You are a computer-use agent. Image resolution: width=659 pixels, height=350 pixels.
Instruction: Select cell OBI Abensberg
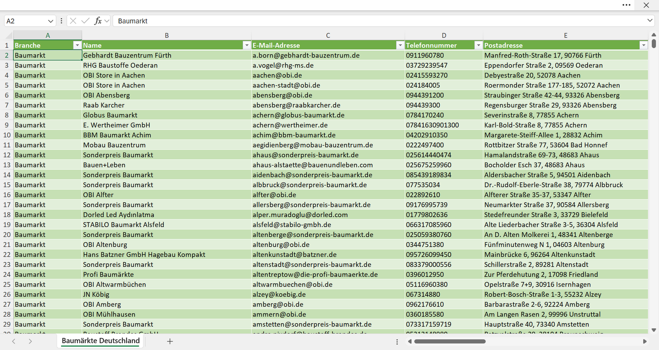[x=167, y=95]
